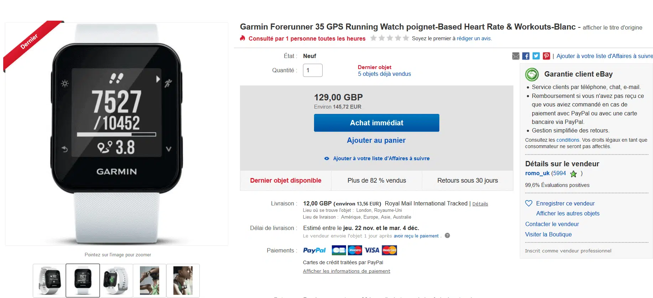The height and width of the screenshot is (298, 653).
Task: Open Visiter la Boutique link
Action: tap(548, 234)
